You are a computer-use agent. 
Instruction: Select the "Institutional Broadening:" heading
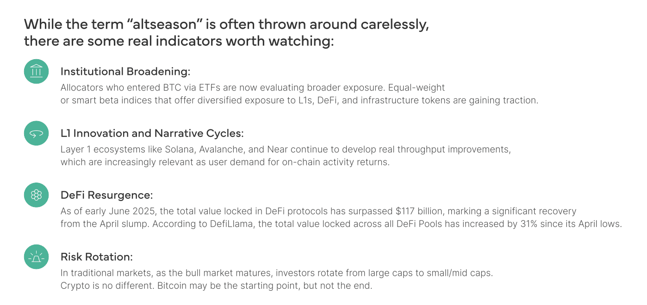click(x=125, y=72)
